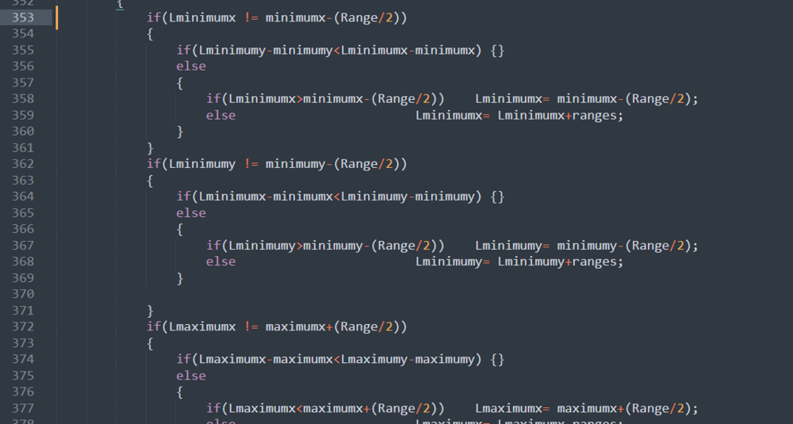Click the 'if(Lmaximumx-maximumx<Lmaximumy-maximumy) {}' line

tap(340, 359)
